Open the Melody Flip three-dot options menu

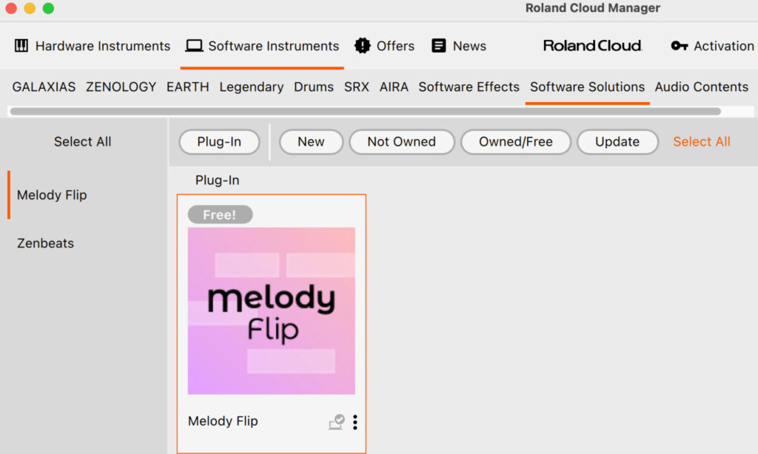[355, 422]
